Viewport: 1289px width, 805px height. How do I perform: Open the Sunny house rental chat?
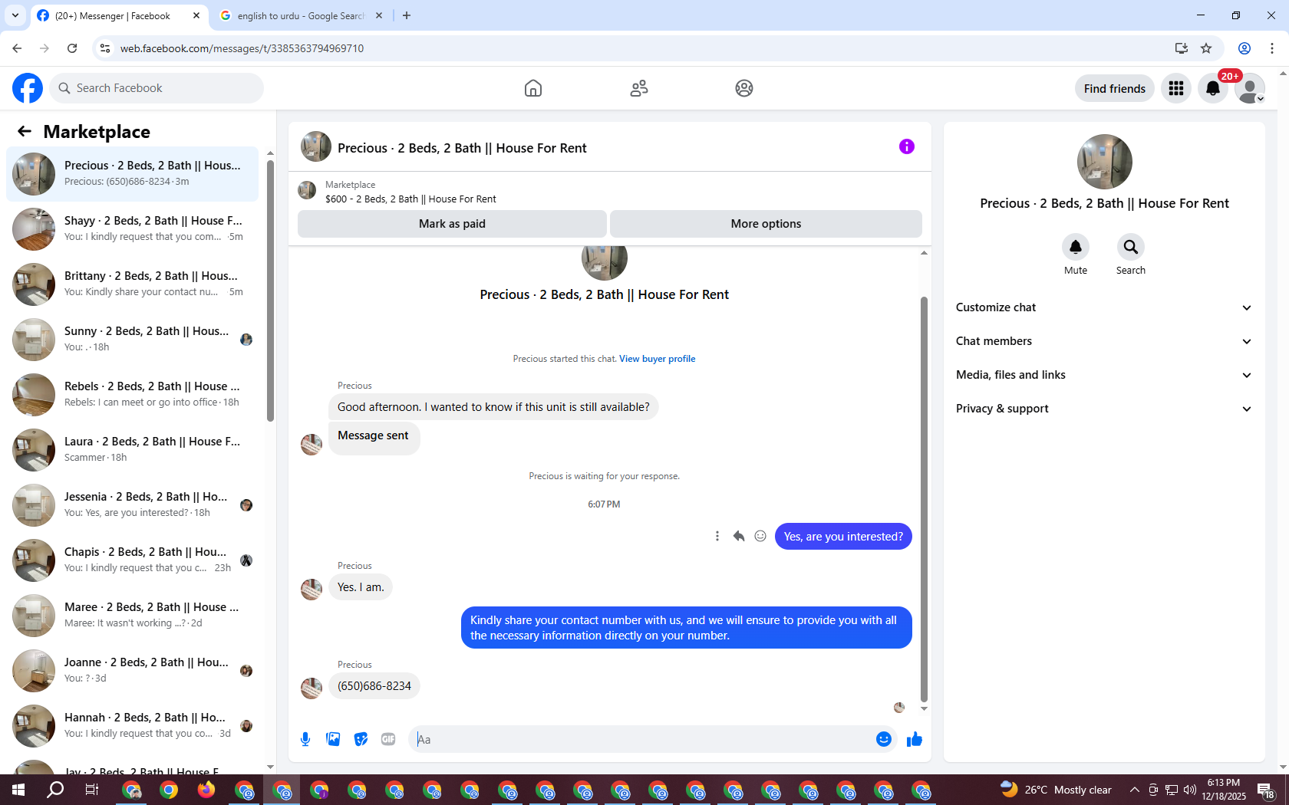point(132,340)
